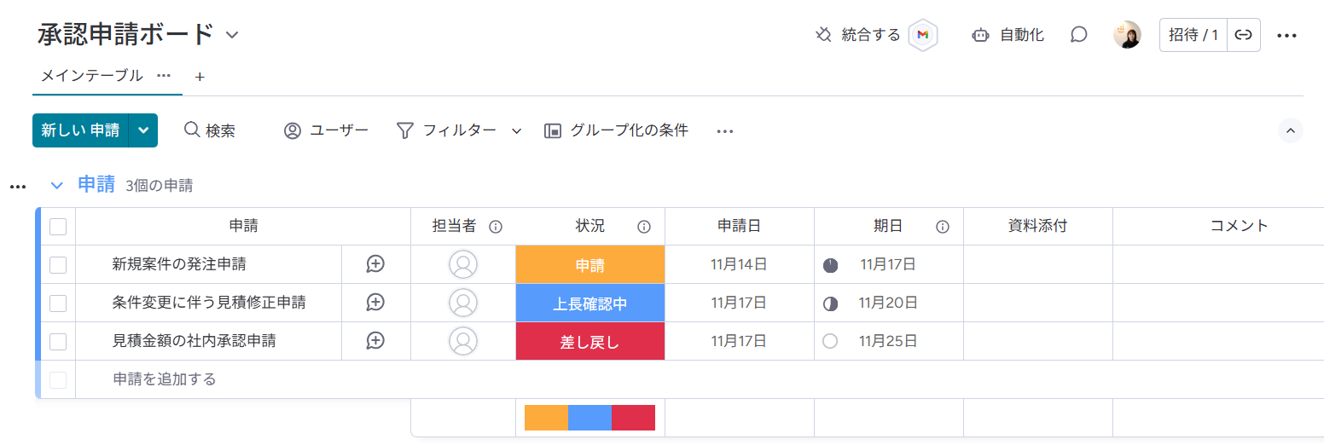Select the 条件変更に伴う見積修正申請 row checkbox

point(58,303)
